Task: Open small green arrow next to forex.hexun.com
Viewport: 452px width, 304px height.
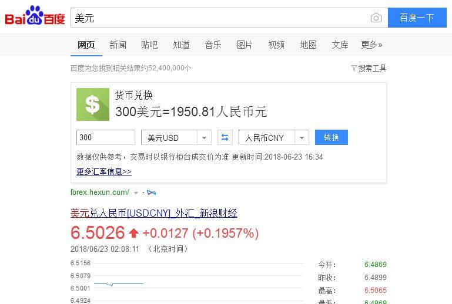Action: pyautogui.click(x=136, y=192)
